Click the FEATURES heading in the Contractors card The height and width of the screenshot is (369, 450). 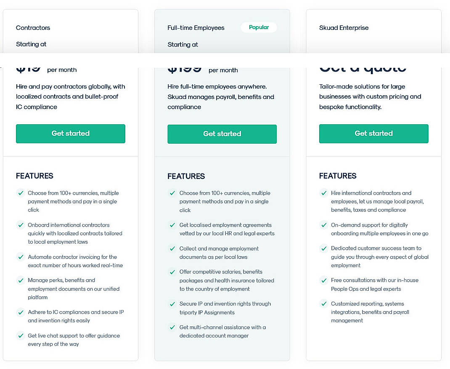(x=34, y=176)
